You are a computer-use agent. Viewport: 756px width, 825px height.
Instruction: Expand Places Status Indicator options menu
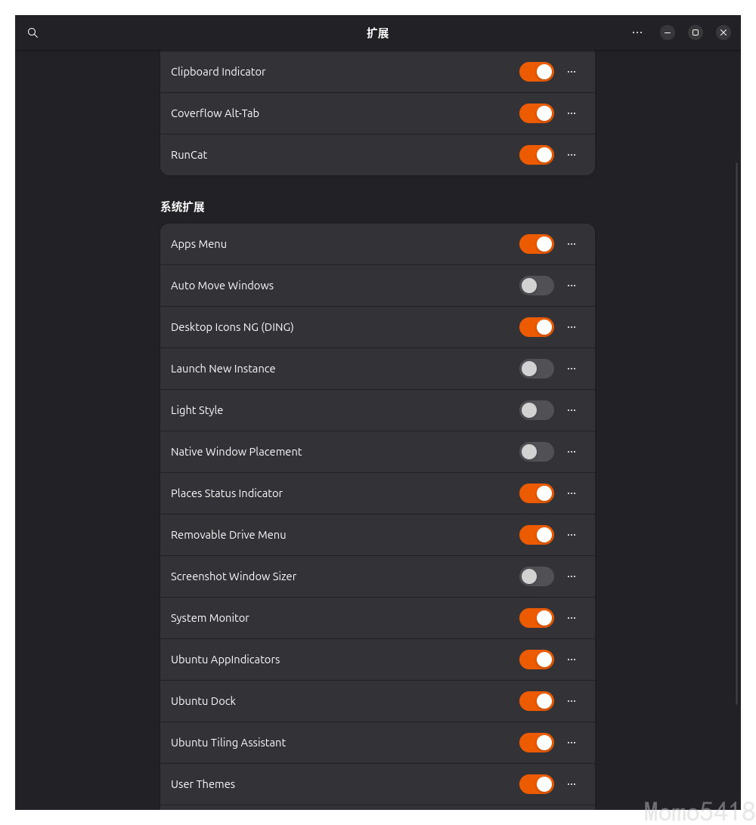[x=572, y=493]
